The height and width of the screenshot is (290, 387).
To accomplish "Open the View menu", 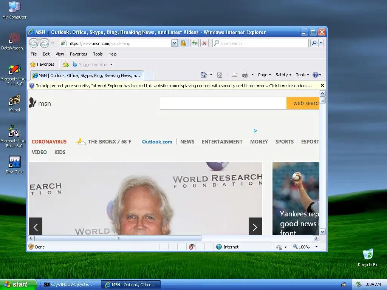I will 60,54.
